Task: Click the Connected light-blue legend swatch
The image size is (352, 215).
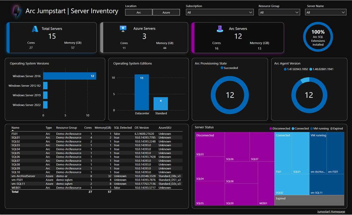Action: coord(293,128)
